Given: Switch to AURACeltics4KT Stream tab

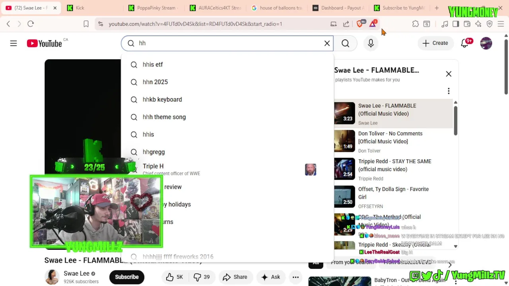Looking at the screenshot, I should [x=215, y=8].
